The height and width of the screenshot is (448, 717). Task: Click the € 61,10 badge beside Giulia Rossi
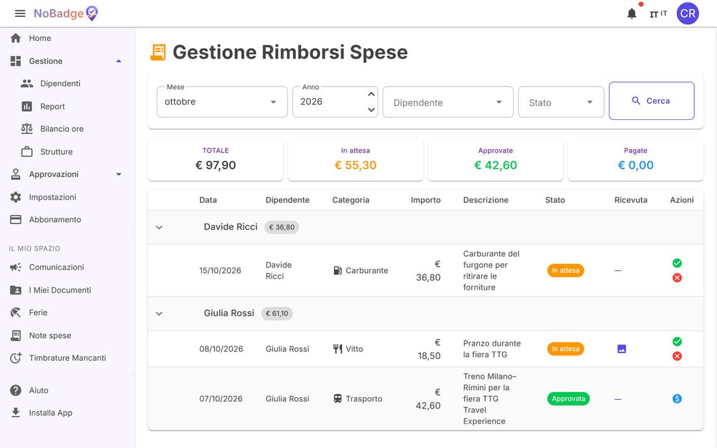pyautogui.click(x=277, y=314)
